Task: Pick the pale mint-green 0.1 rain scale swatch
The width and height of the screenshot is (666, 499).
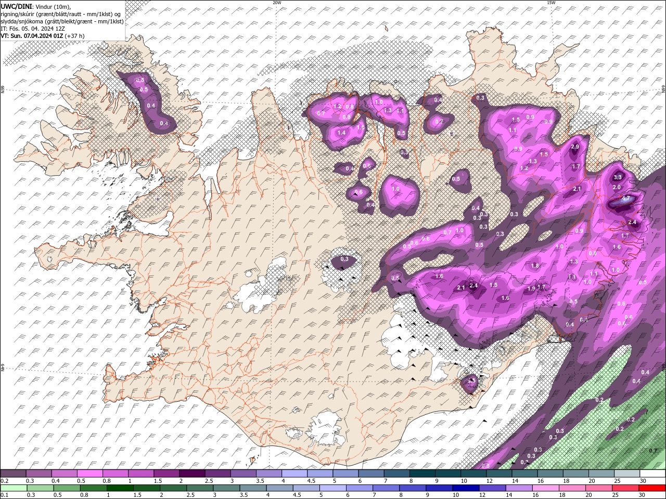Action: (x=14, y=488)
